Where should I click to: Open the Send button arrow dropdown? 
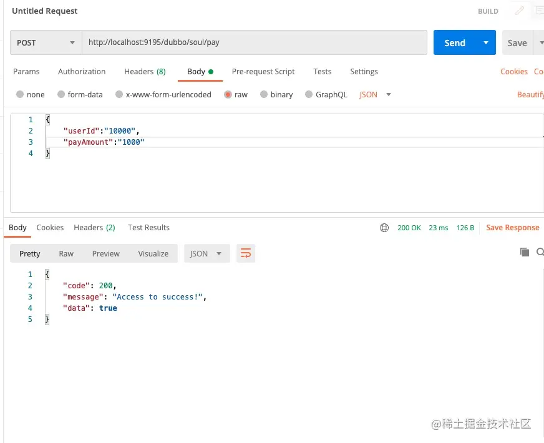tap(485, 43)
